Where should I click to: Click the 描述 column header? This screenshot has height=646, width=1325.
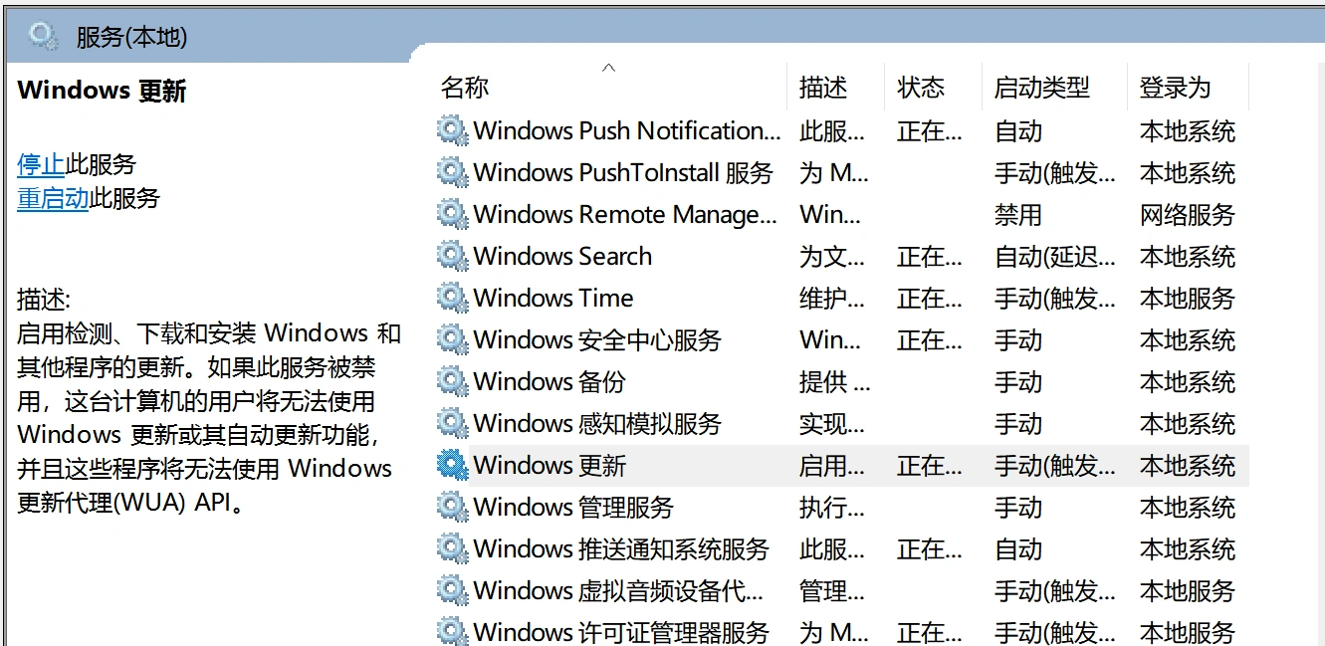pyautogui.click(x=822, y=88)
